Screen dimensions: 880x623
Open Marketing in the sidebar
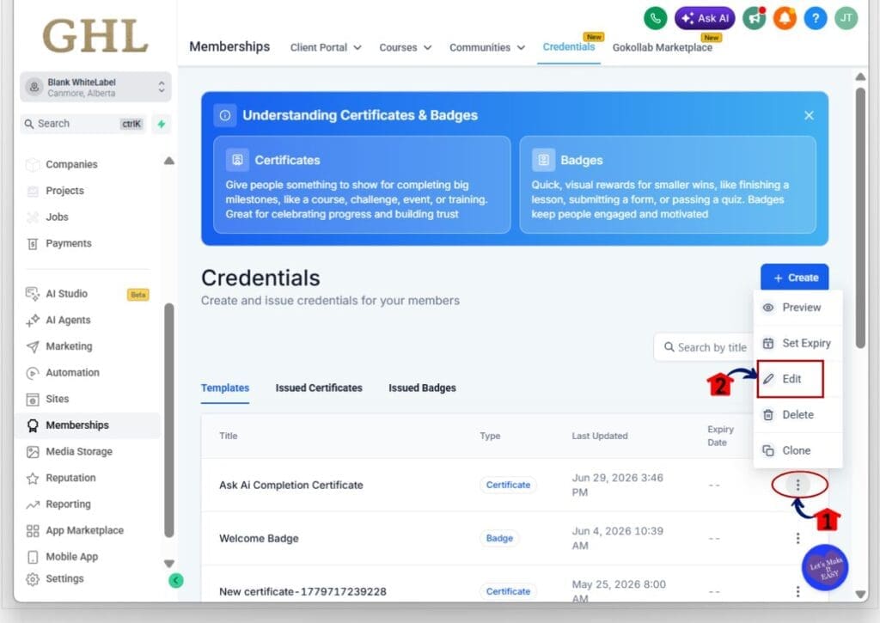[x=69, y=346]
